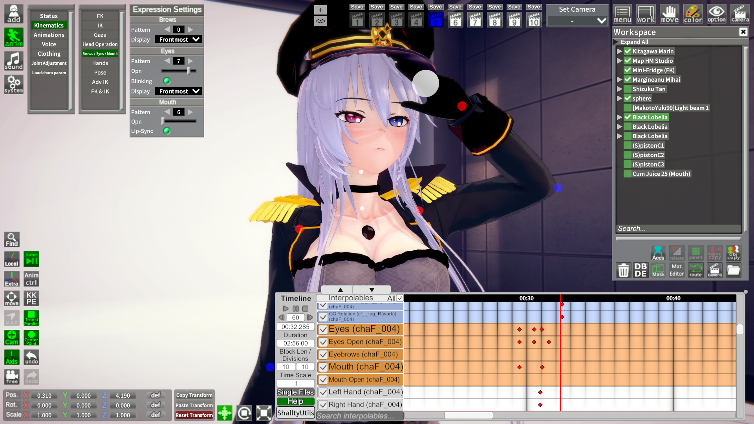Image resolution: width=754 pixels, height=424 pixels.
Task: Toggle Local coordinate mode icon
Action: 12,259
